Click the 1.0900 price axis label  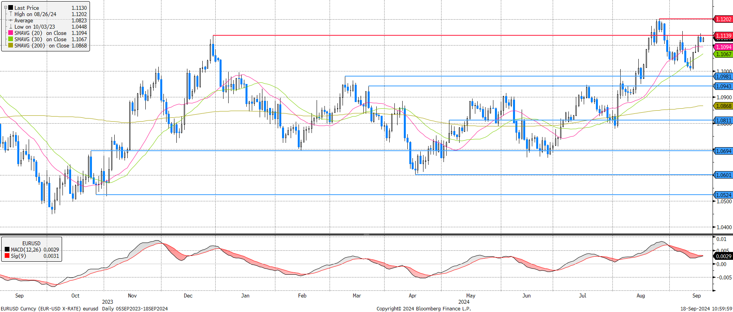tap(724, 97)
